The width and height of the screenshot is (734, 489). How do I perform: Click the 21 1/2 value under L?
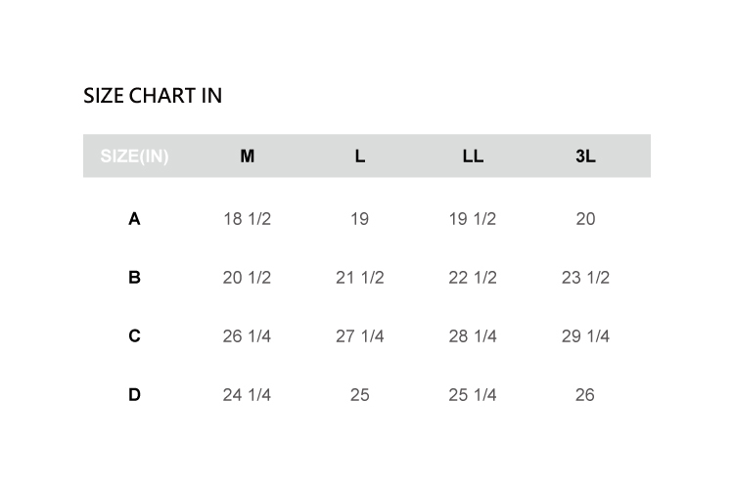(360, 278)
